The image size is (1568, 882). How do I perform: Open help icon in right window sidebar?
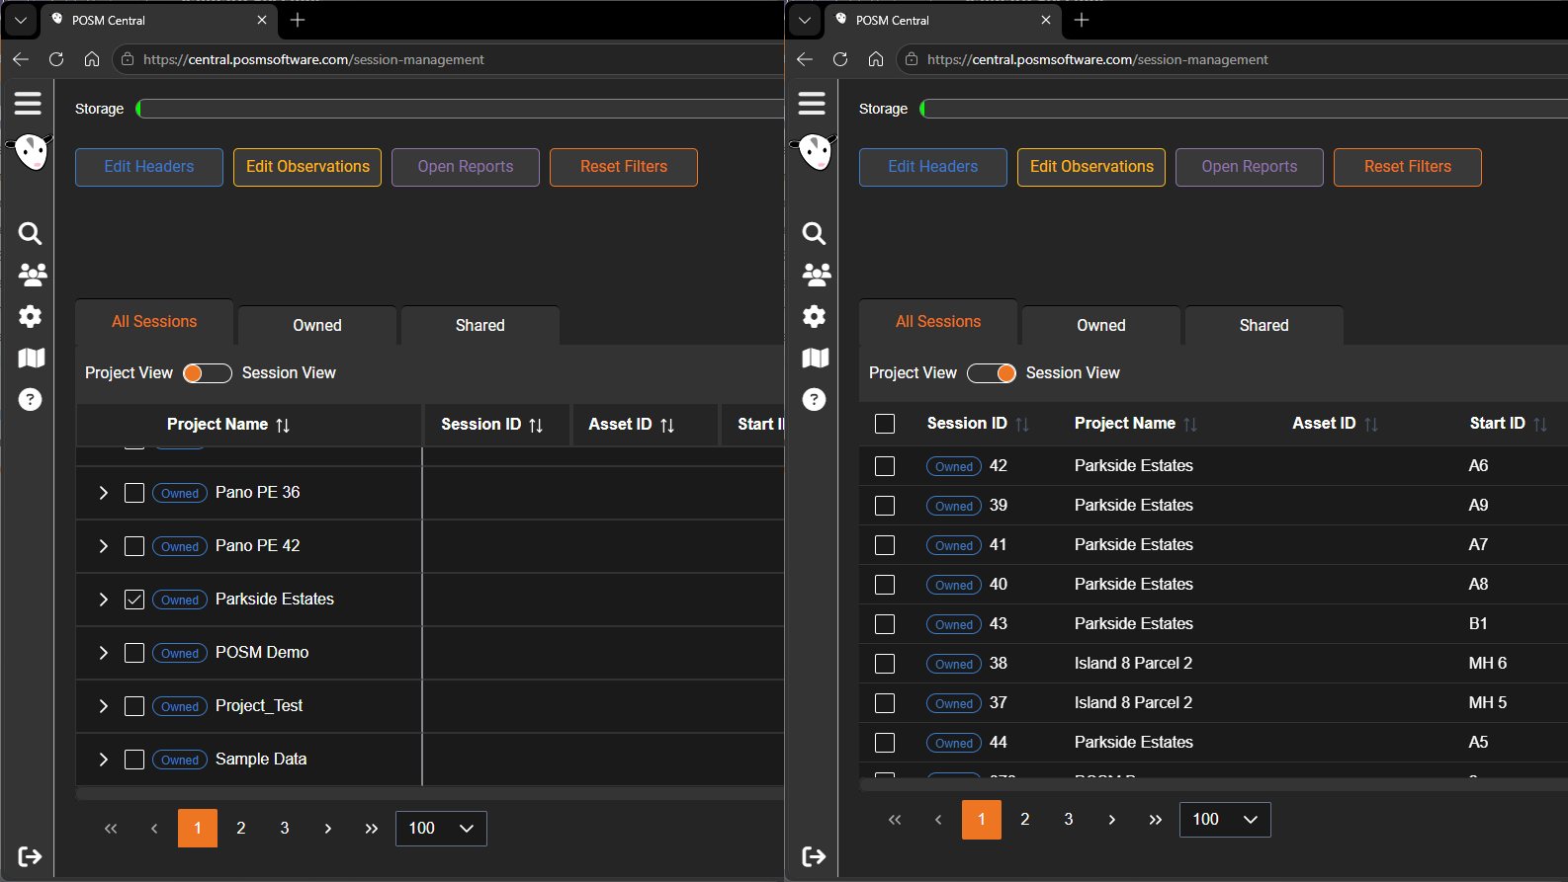click(814, 399)
